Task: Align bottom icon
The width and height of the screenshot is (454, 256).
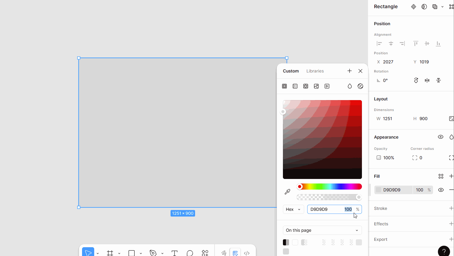Action: [438, 44]
